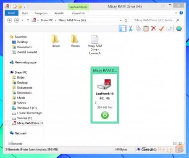Select Netzwerk in navigation pane
The width and height of the screenshot is (189, 158).
pos(18,133)
